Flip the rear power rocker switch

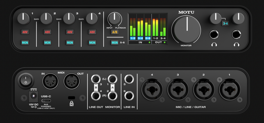pyautogui.click(x=26, y=81)
